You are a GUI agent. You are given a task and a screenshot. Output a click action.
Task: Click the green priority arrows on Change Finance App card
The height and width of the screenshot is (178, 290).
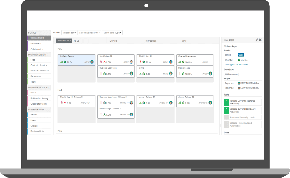tap(183, 62)
